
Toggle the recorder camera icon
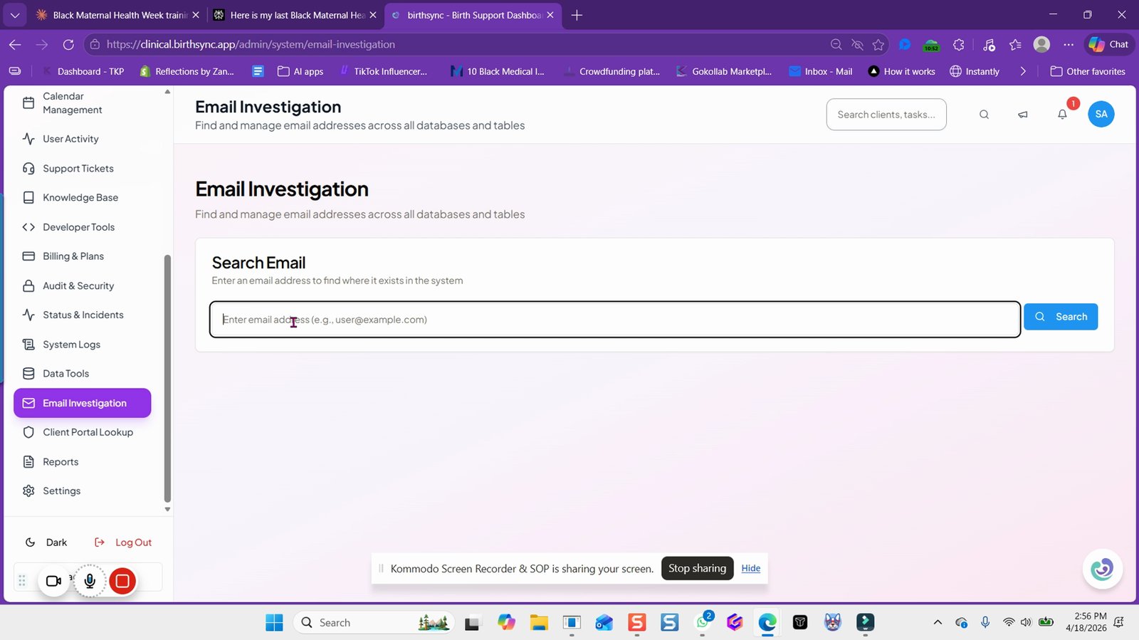pos(54,581)
